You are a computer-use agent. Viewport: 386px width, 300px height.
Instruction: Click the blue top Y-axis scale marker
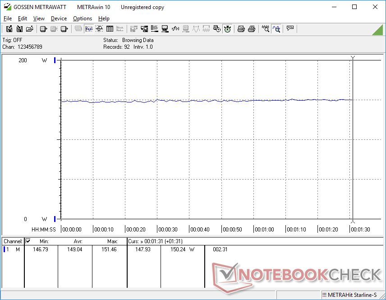55,60
